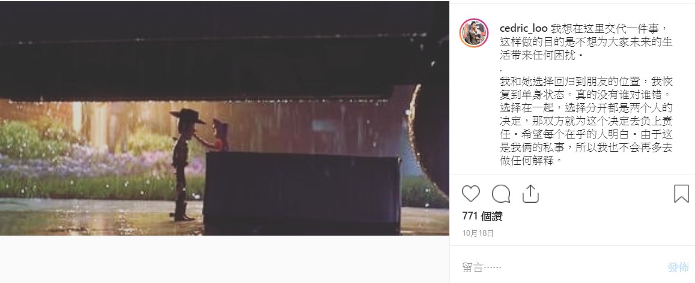Click the lone dot separator line in the caption

click(x=502, y=69)
